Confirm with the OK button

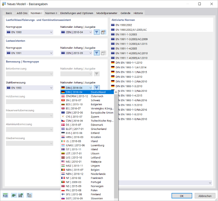tap(182, 196)
